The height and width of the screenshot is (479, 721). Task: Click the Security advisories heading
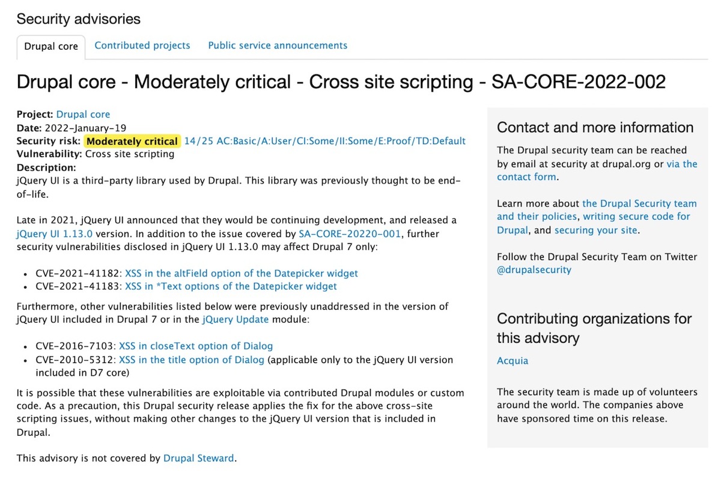tap(79, 19)
